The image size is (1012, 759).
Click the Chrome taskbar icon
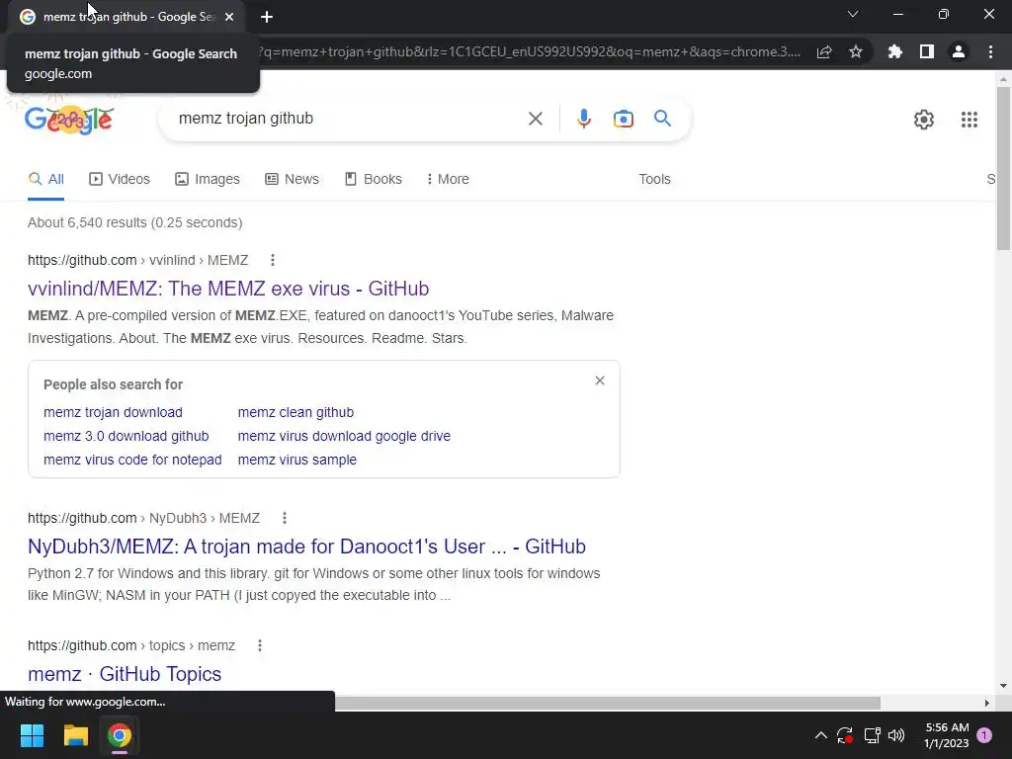tap(120, 735)
